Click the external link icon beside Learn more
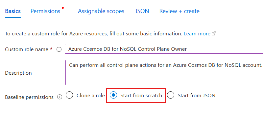This screenshot has width=263, height=131. click(214, 34)
